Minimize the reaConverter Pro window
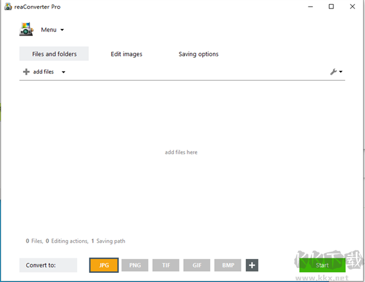Screen dimensions: 365x282 [x=310, y=7]
